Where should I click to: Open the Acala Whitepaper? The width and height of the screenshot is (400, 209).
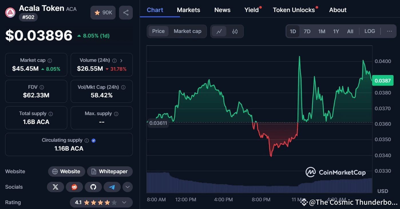pyautogui.click(x=110, y=171)
